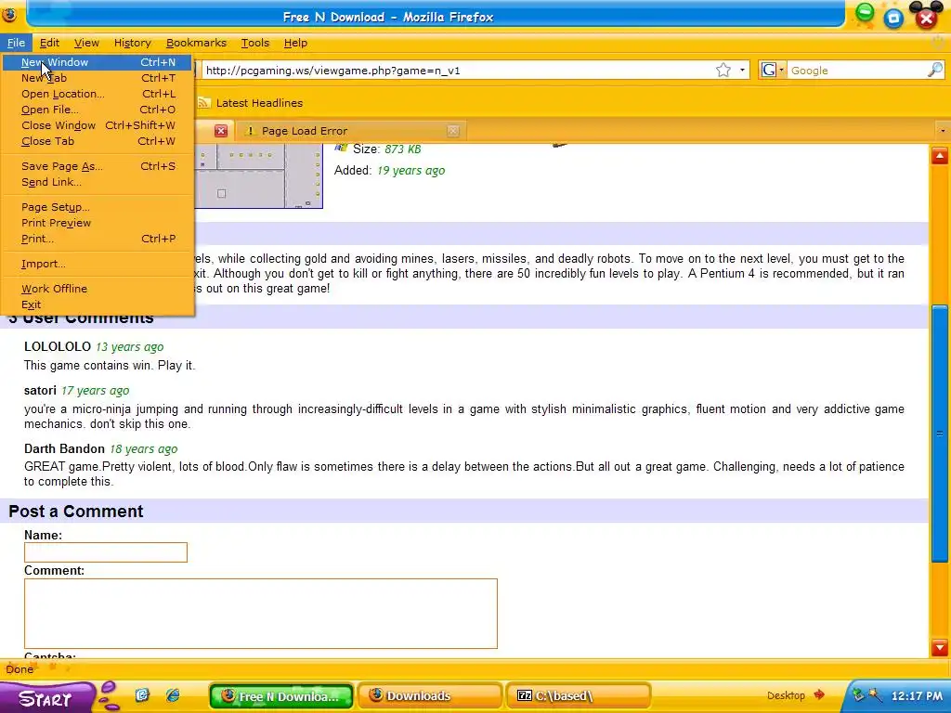Screen dimensions: 951x713
Task: Open the Bookmarks menu
Action: pyautogui.click(x=196, y=43)
